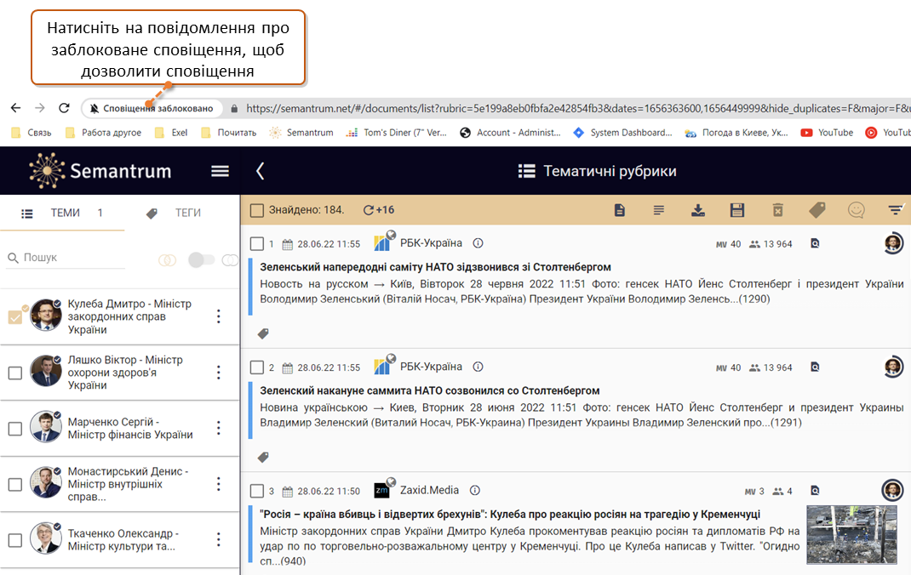
Task: Open the Semantrum bookmark
Action: click(301, 133)
